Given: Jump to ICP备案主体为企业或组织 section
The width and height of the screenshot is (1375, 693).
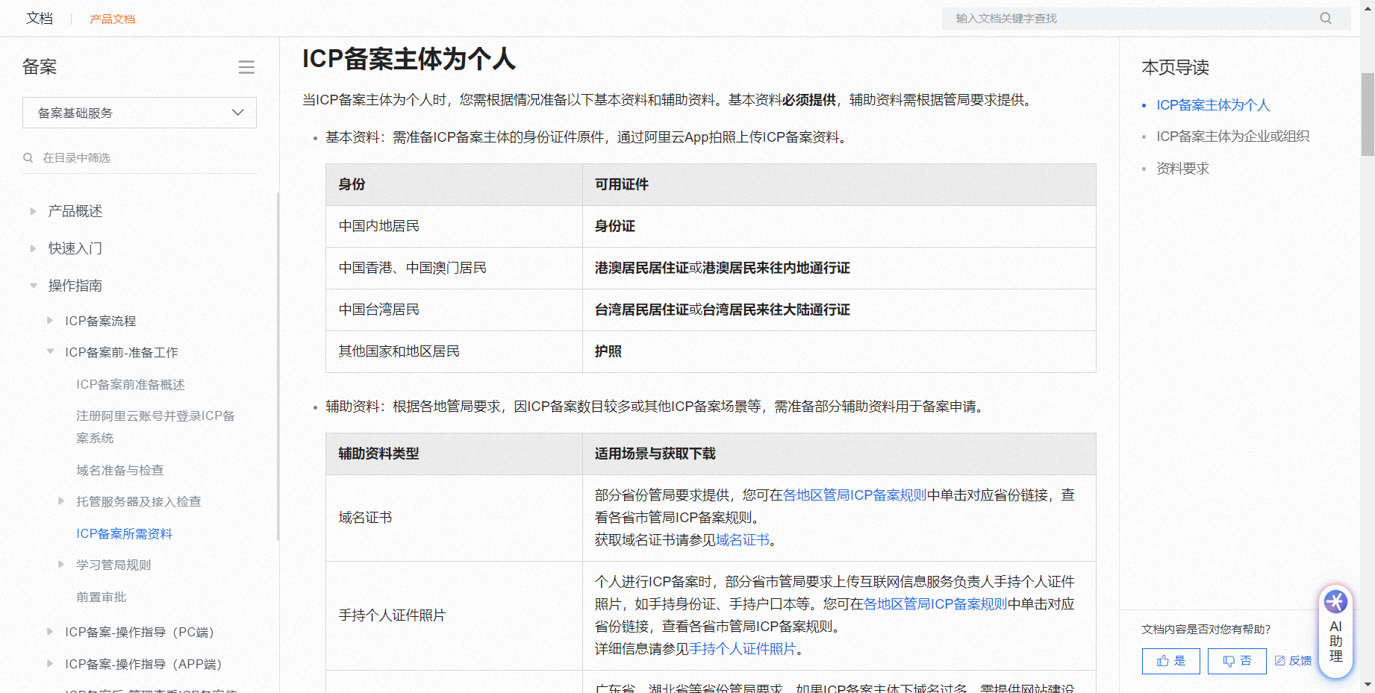Looking at the screenshot, I should [1232, 137].
